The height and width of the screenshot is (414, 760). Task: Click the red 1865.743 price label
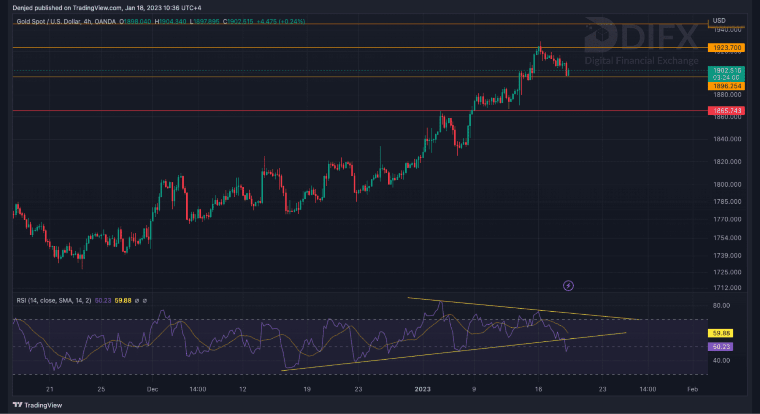(x=726, y=111)
